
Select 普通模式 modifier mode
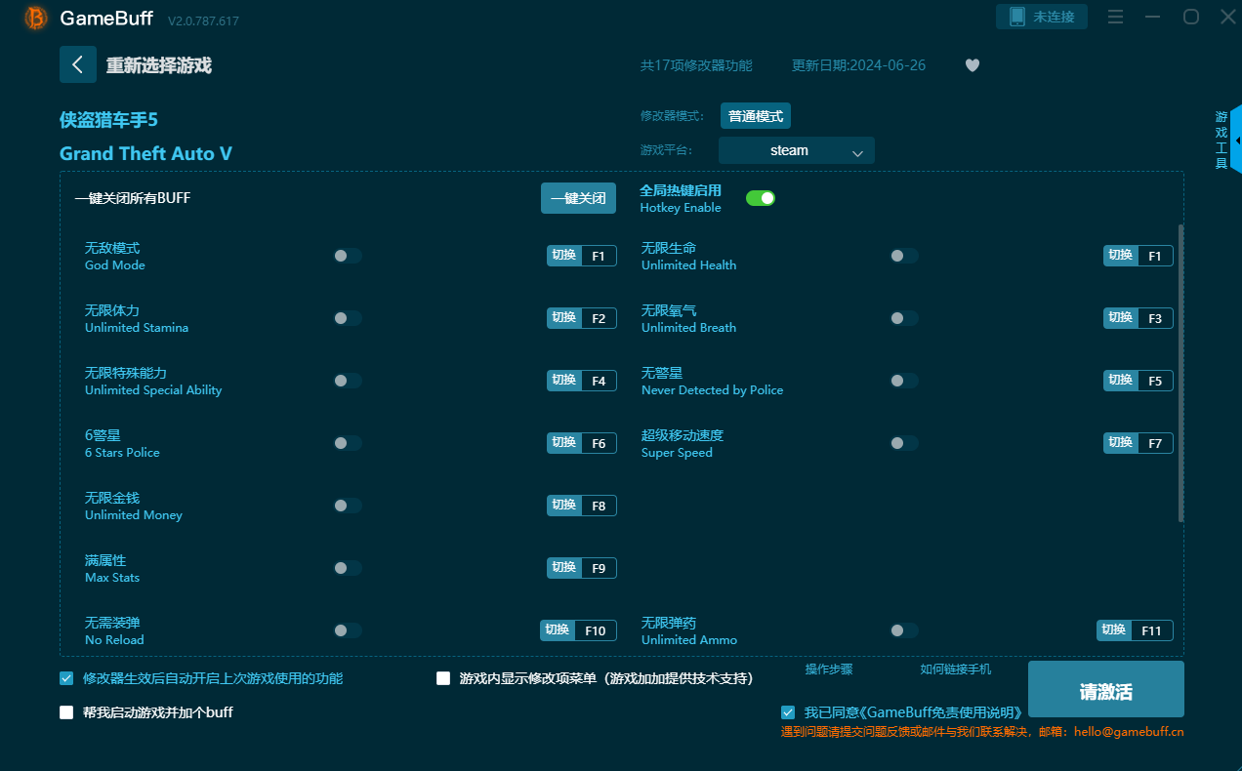[x=756, y=115]
